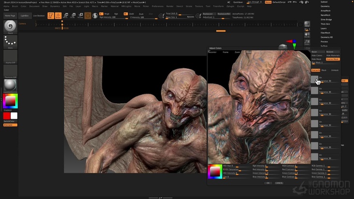Click the white secondary color swatch

14,115
